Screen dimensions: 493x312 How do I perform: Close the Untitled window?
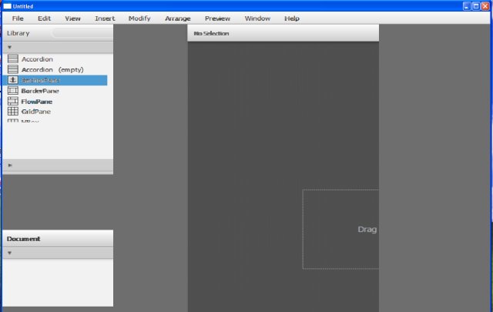(485, 6)
